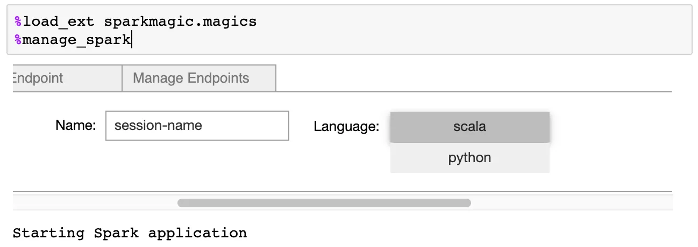Grab the horizontal scrollbar thumb
Image resolution: width=698 pixels, height=247 pixels.
[324, 203]
